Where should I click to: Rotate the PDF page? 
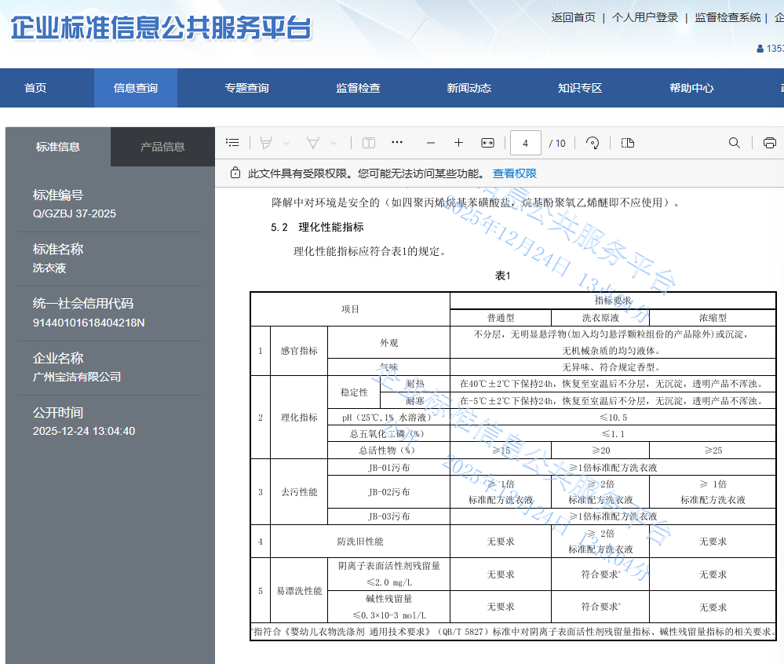[593, 143]
